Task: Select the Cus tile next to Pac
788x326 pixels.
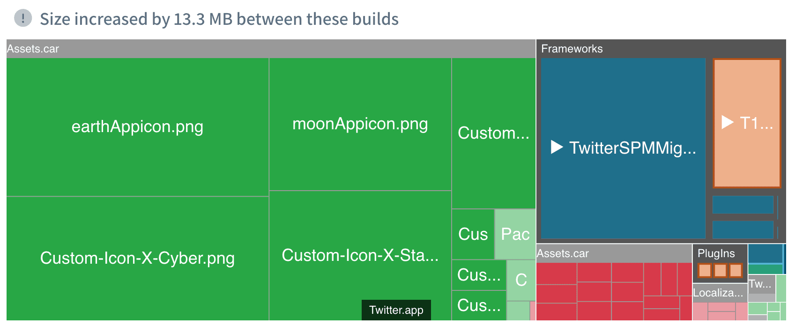Action: tap(473, 234)
